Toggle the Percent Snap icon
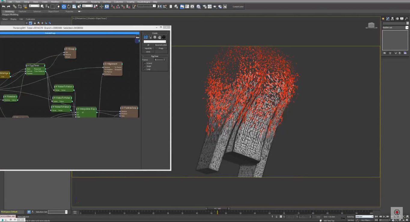Image resolution: width=410 pixels, height=222 pixels. [123, 6]
